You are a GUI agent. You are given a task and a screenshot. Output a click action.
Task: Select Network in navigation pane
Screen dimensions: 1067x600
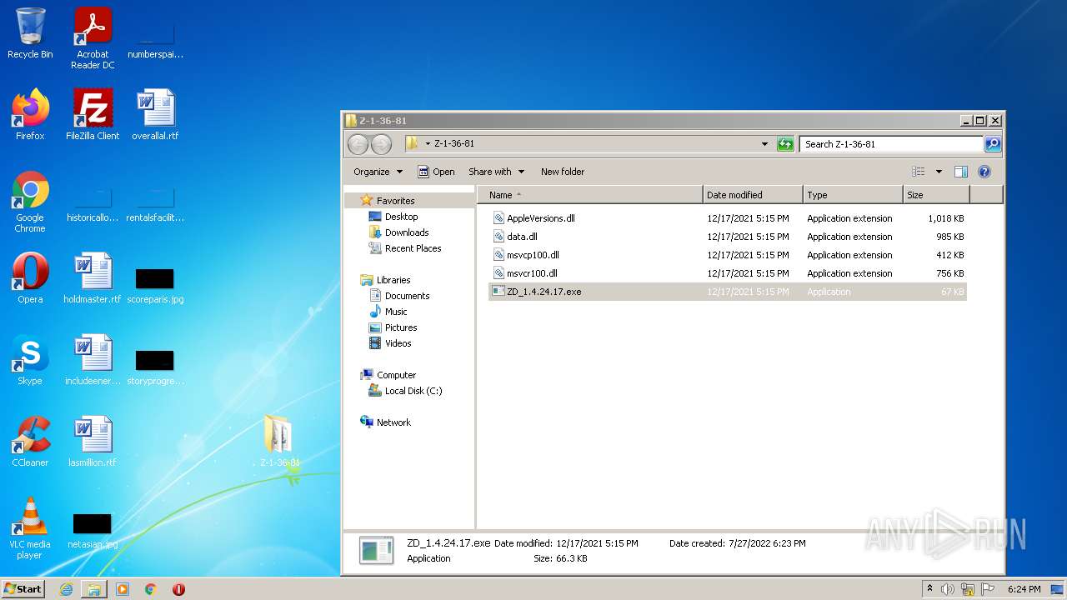pyautogui.click(x=385, y=422)
